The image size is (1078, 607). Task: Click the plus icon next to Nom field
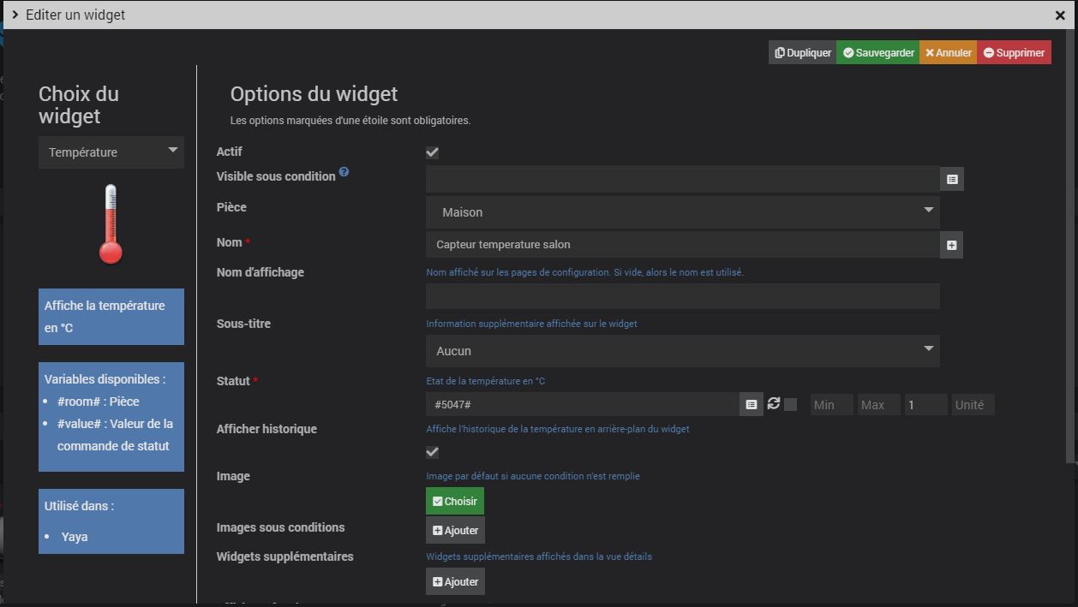951,245
